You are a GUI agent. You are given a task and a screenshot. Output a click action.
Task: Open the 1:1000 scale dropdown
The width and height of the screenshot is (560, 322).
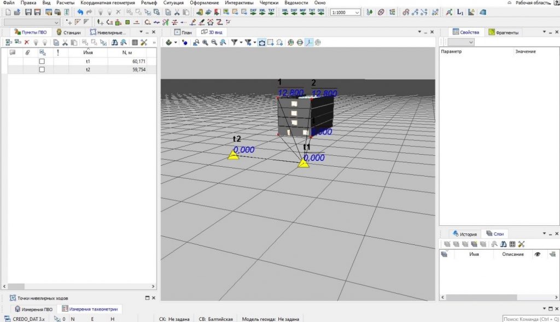pos(346,13)
